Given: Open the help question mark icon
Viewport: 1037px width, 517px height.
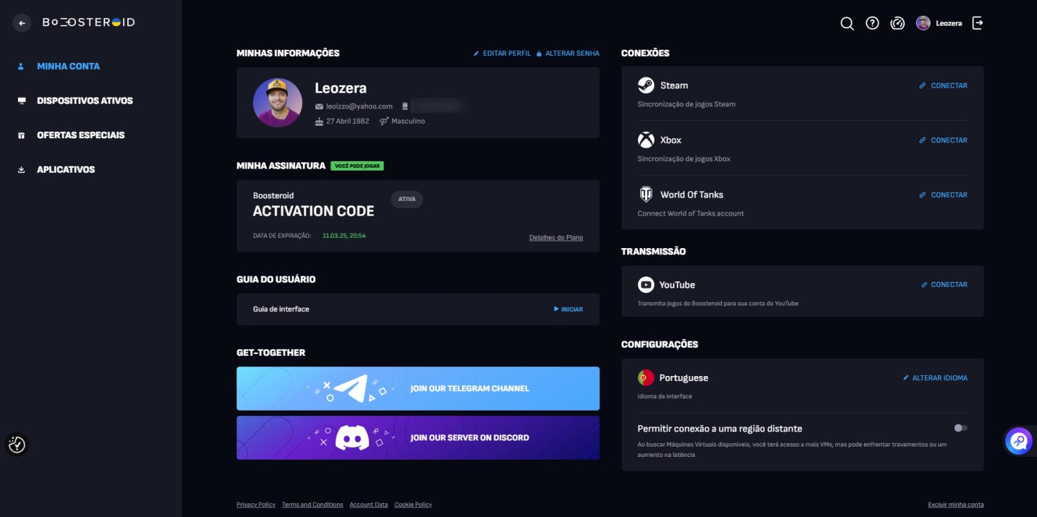Looking at the screenshot, I should [872, 23].
